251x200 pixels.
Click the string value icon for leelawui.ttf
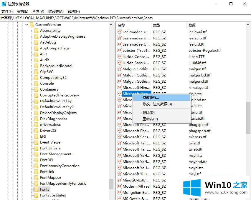(x=119, y=32)
